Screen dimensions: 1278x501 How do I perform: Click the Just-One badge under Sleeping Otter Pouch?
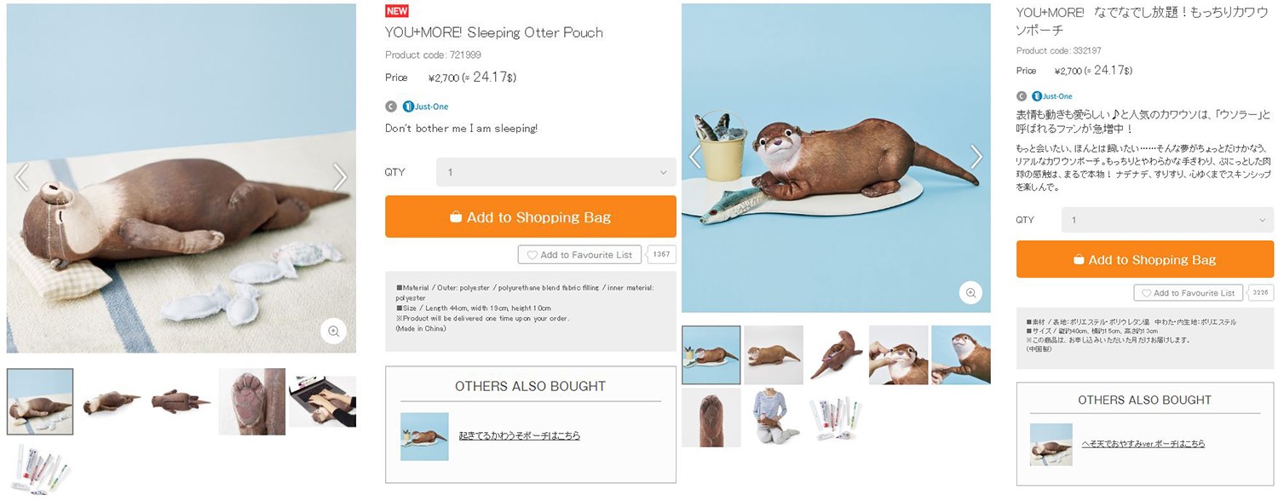point(425,107)
